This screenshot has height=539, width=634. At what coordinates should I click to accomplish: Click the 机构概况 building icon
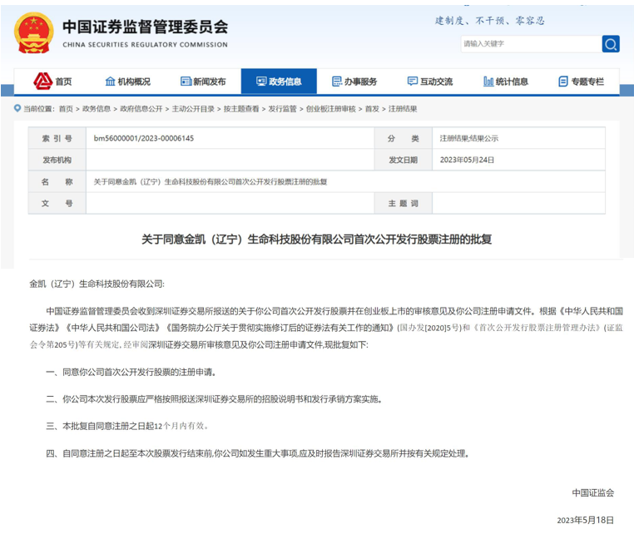point(111,82)
